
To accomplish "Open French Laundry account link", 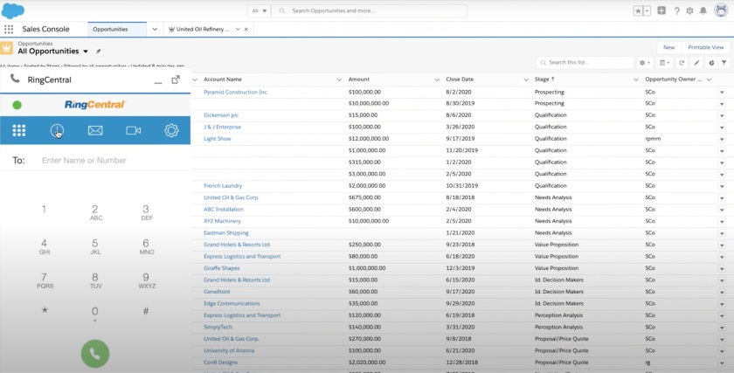I will (223, 186).
